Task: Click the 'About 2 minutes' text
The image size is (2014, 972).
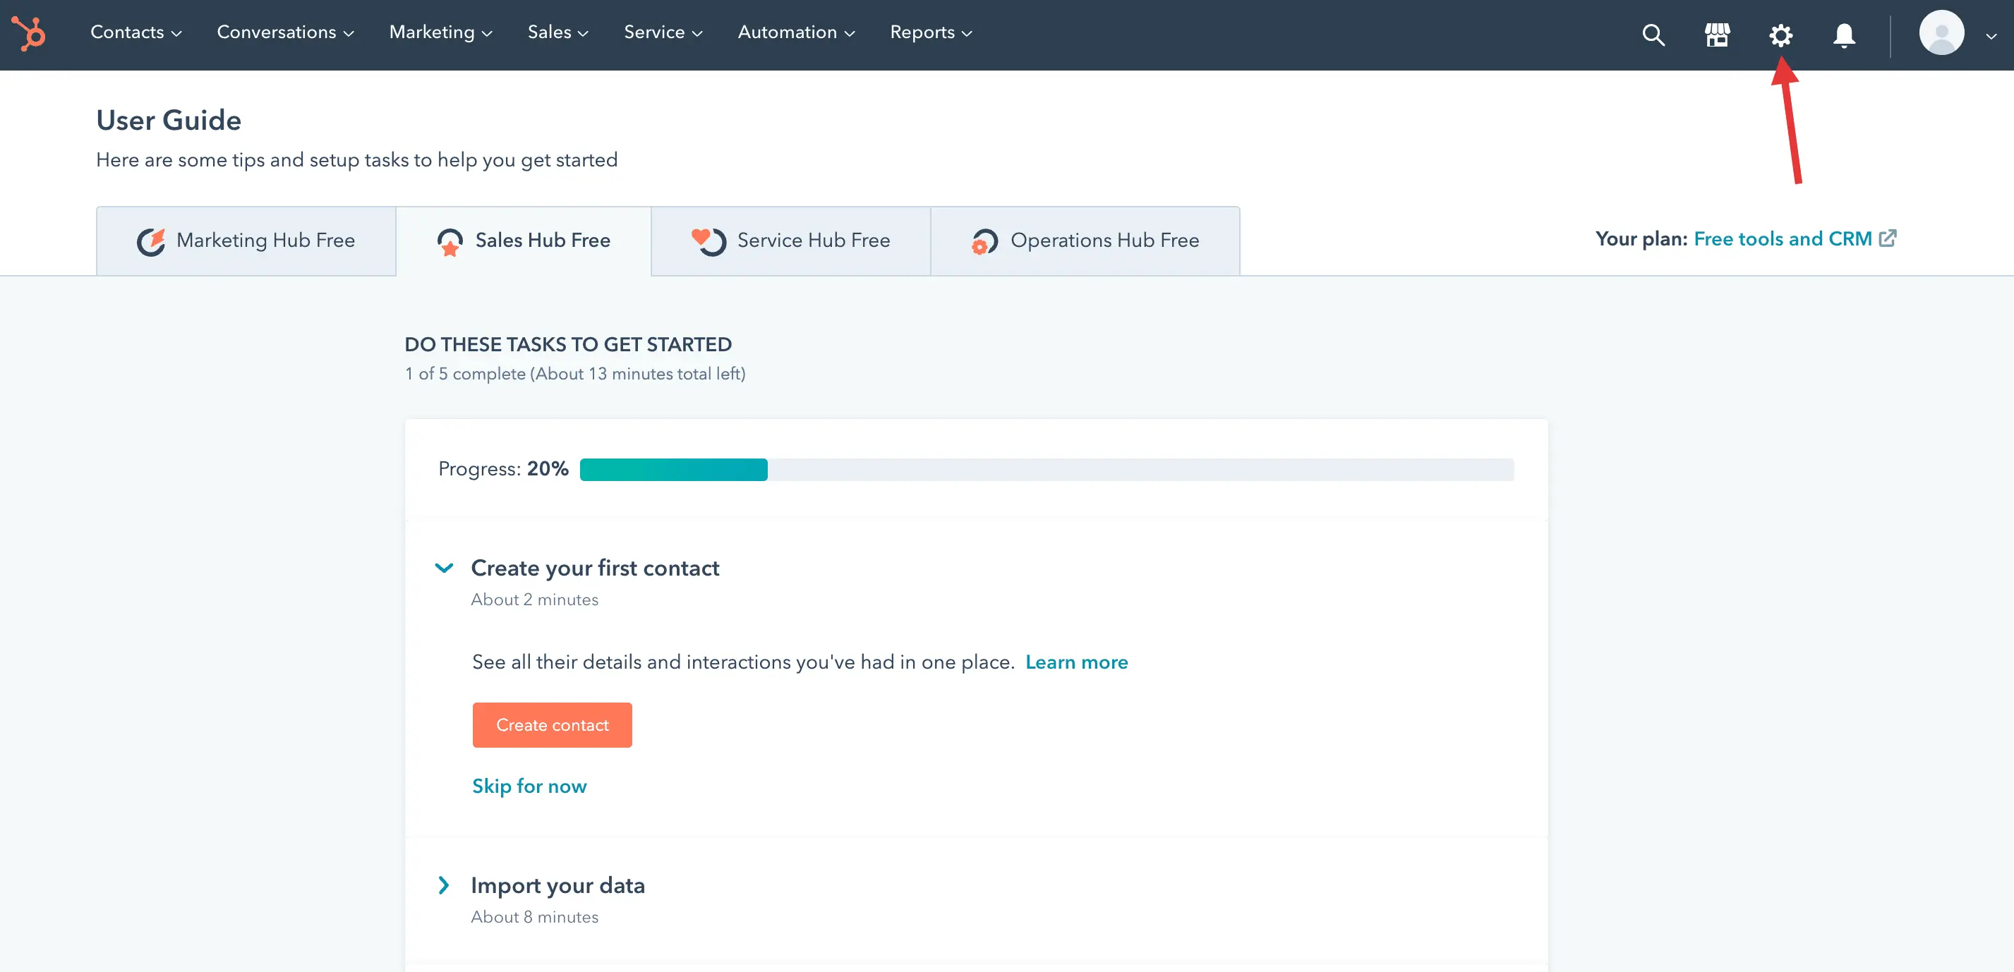Action: pos(535,600)
